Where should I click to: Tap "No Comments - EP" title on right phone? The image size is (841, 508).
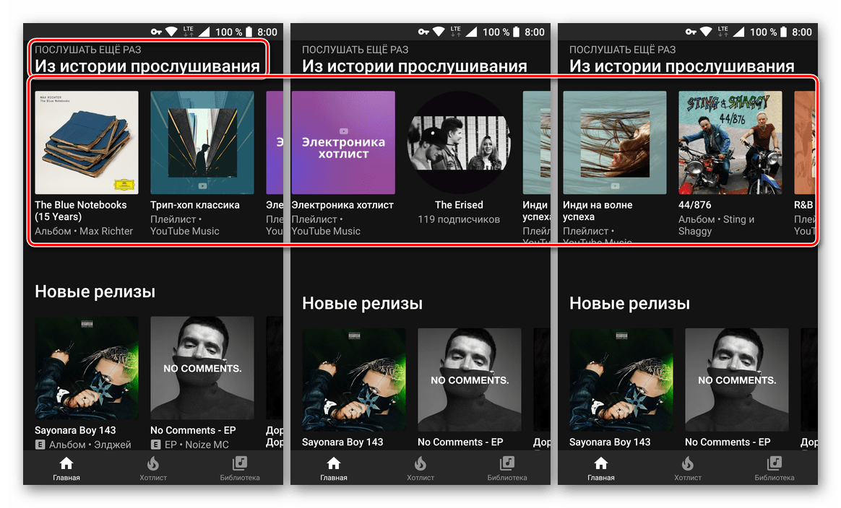coord(728,442)
